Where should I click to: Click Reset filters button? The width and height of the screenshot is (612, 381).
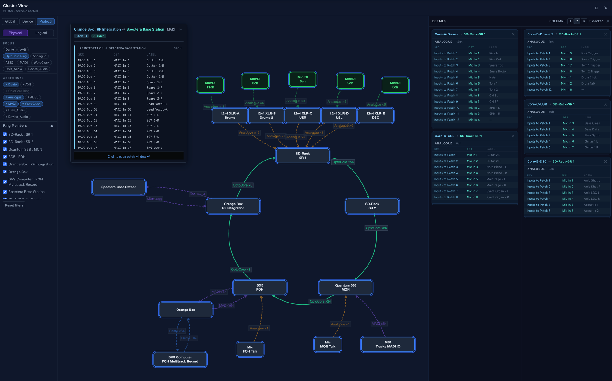point(14,205)
